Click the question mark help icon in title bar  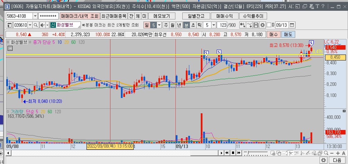coord(323,6)
